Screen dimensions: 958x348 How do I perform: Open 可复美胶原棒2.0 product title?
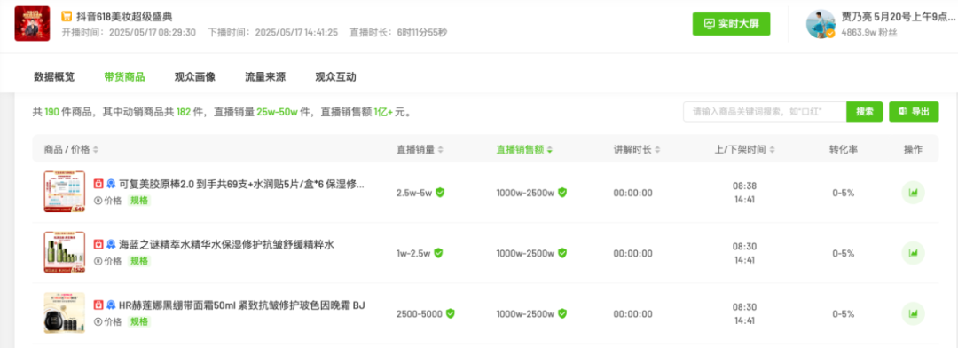pos(241,184)
